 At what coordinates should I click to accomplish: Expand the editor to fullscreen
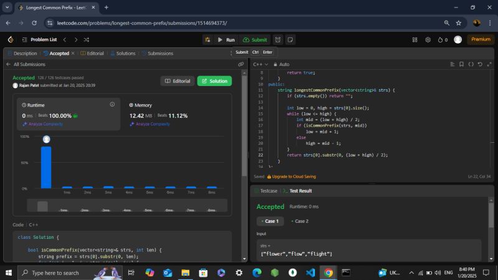[489, 64]
